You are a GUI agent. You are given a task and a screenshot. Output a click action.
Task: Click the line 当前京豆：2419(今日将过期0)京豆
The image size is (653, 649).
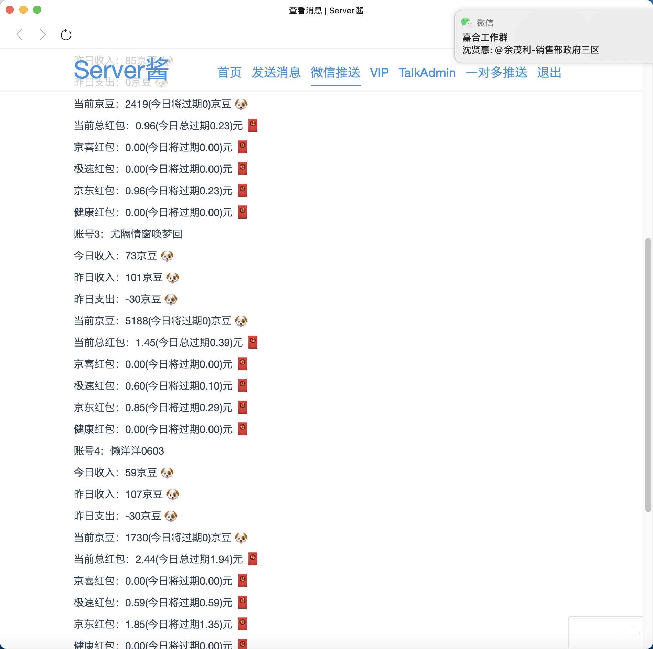(161, 104)
